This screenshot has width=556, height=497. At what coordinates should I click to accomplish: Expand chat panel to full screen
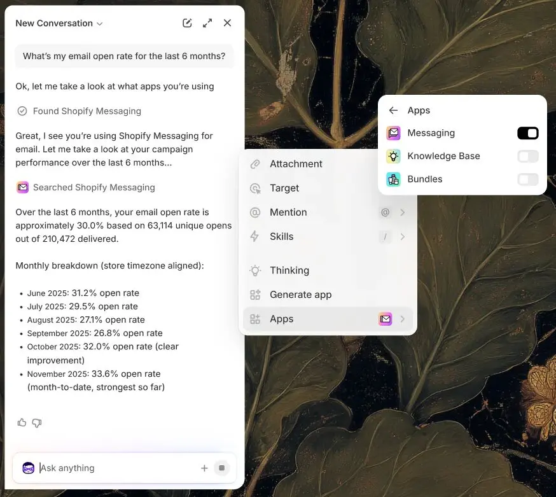(207, 23)
